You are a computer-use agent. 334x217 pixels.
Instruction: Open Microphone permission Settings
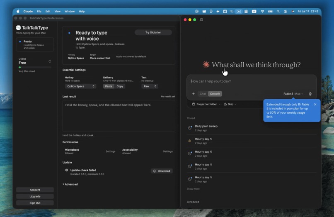click(x=110, y=151)
